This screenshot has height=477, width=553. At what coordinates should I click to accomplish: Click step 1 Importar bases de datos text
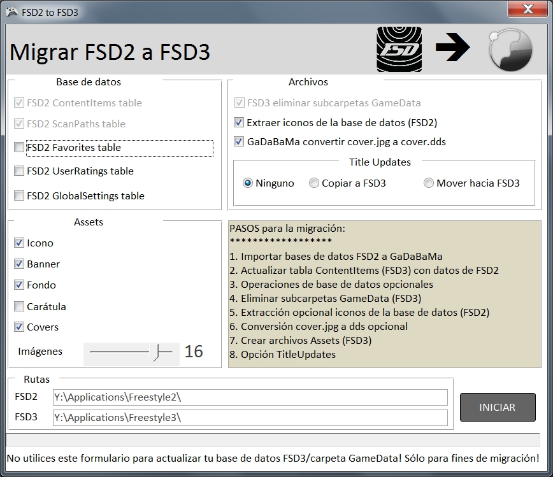click(x=336, y=256)
